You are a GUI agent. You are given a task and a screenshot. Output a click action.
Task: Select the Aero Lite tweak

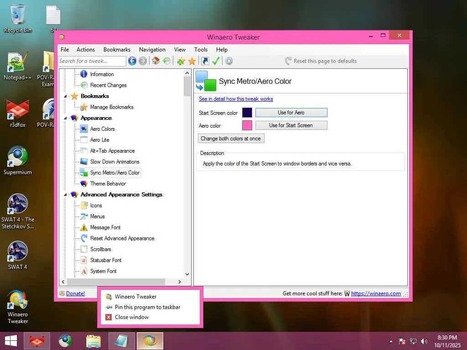(99, 140)
